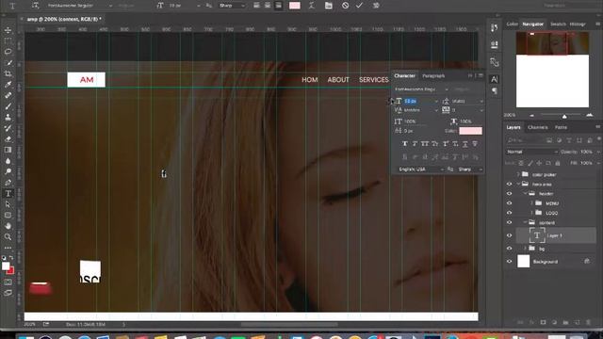Select the Rectangular Marquee tool
The image size is (603, 339).
click(x=8, y=40)
